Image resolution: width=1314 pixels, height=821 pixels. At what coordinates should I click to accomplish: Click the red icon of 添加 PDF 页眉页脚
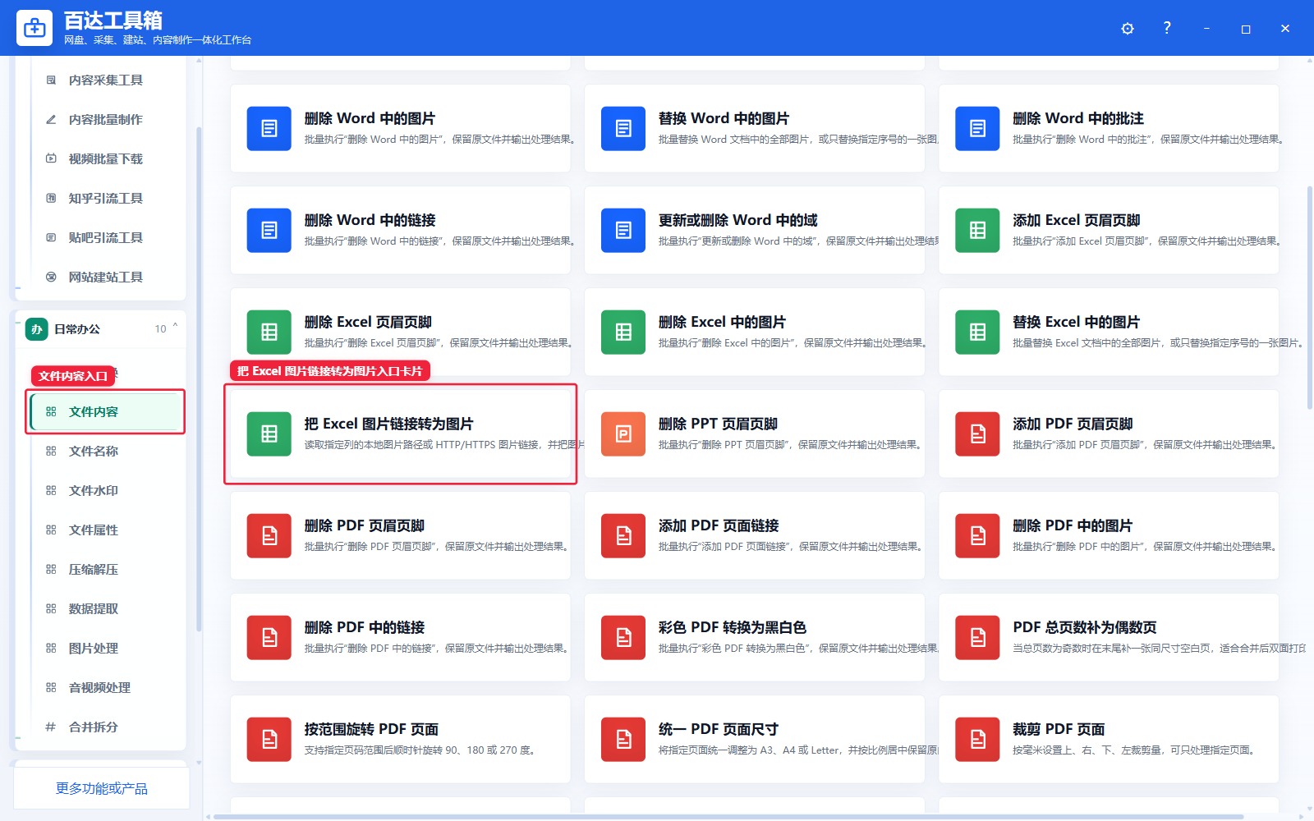(977, 433)
